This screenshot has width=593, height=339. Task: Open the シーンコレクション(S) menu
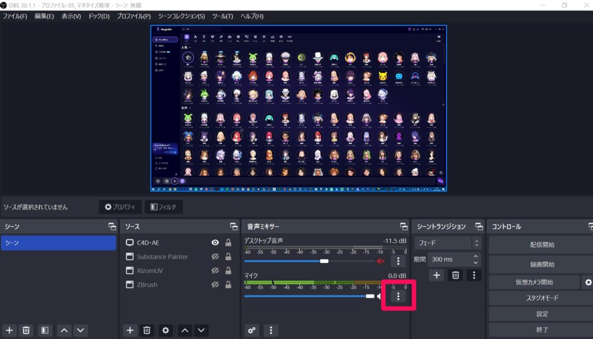pyautogui.click(x=181, y=16)
